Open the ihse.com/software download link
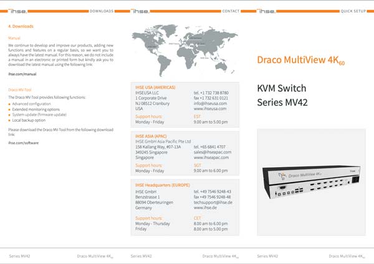This screenshot has width=374, height=264. [x=23, y=143]
